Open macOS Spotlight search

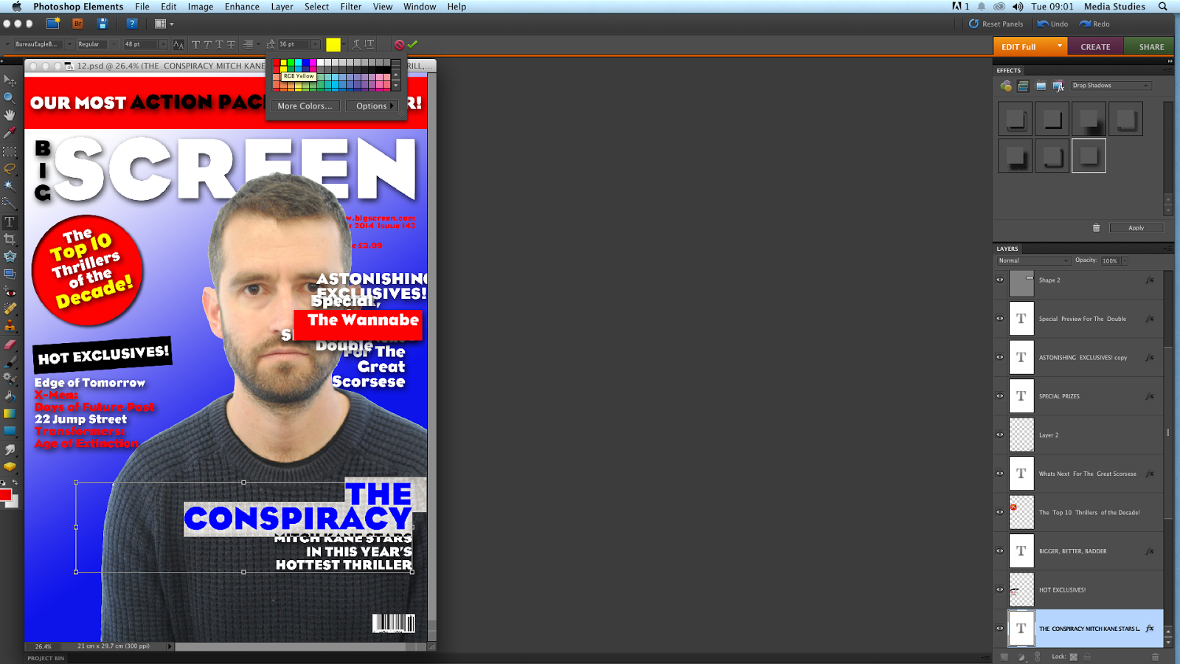click(x=1162, y=7)
